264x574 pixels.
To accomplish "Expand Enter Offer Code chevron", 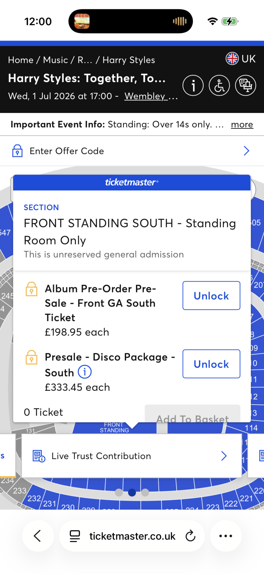I will (x=246, y=151).
